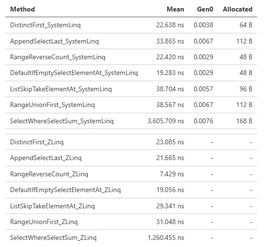
Task: Click RangeReverseCount_SystemLinq method name
Action: [58, 57]
